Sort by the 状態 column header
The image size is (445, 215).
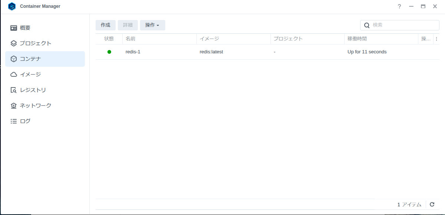click(109, 39)
